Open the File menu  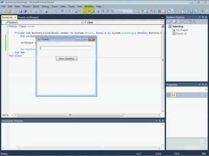[x=3, y=6]
